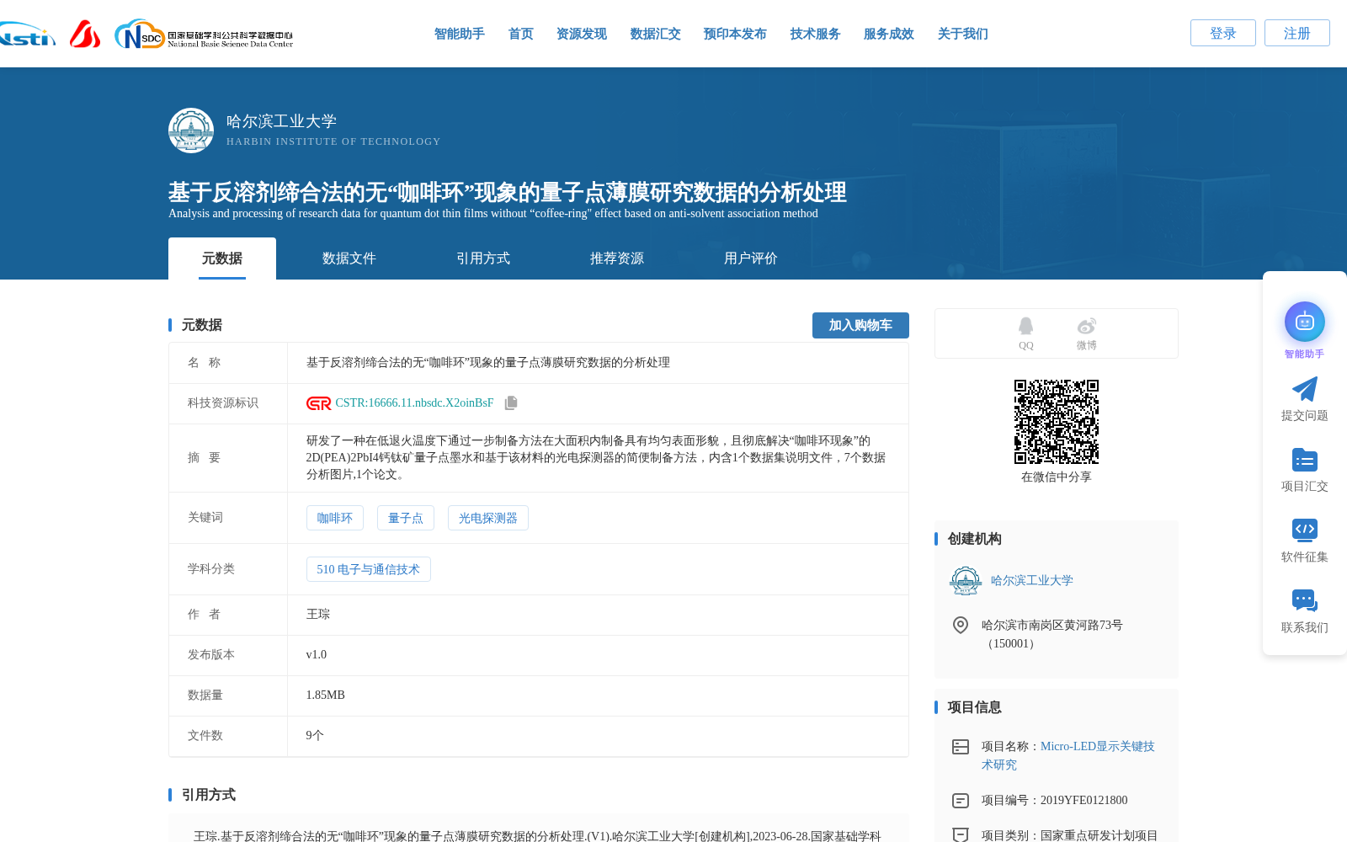Click the 登录 button

1223,33
